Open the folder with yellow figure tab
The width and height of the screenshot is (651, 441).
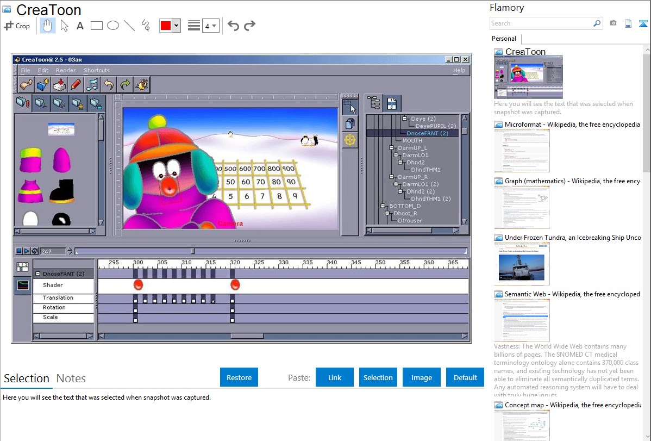(78, 103)
